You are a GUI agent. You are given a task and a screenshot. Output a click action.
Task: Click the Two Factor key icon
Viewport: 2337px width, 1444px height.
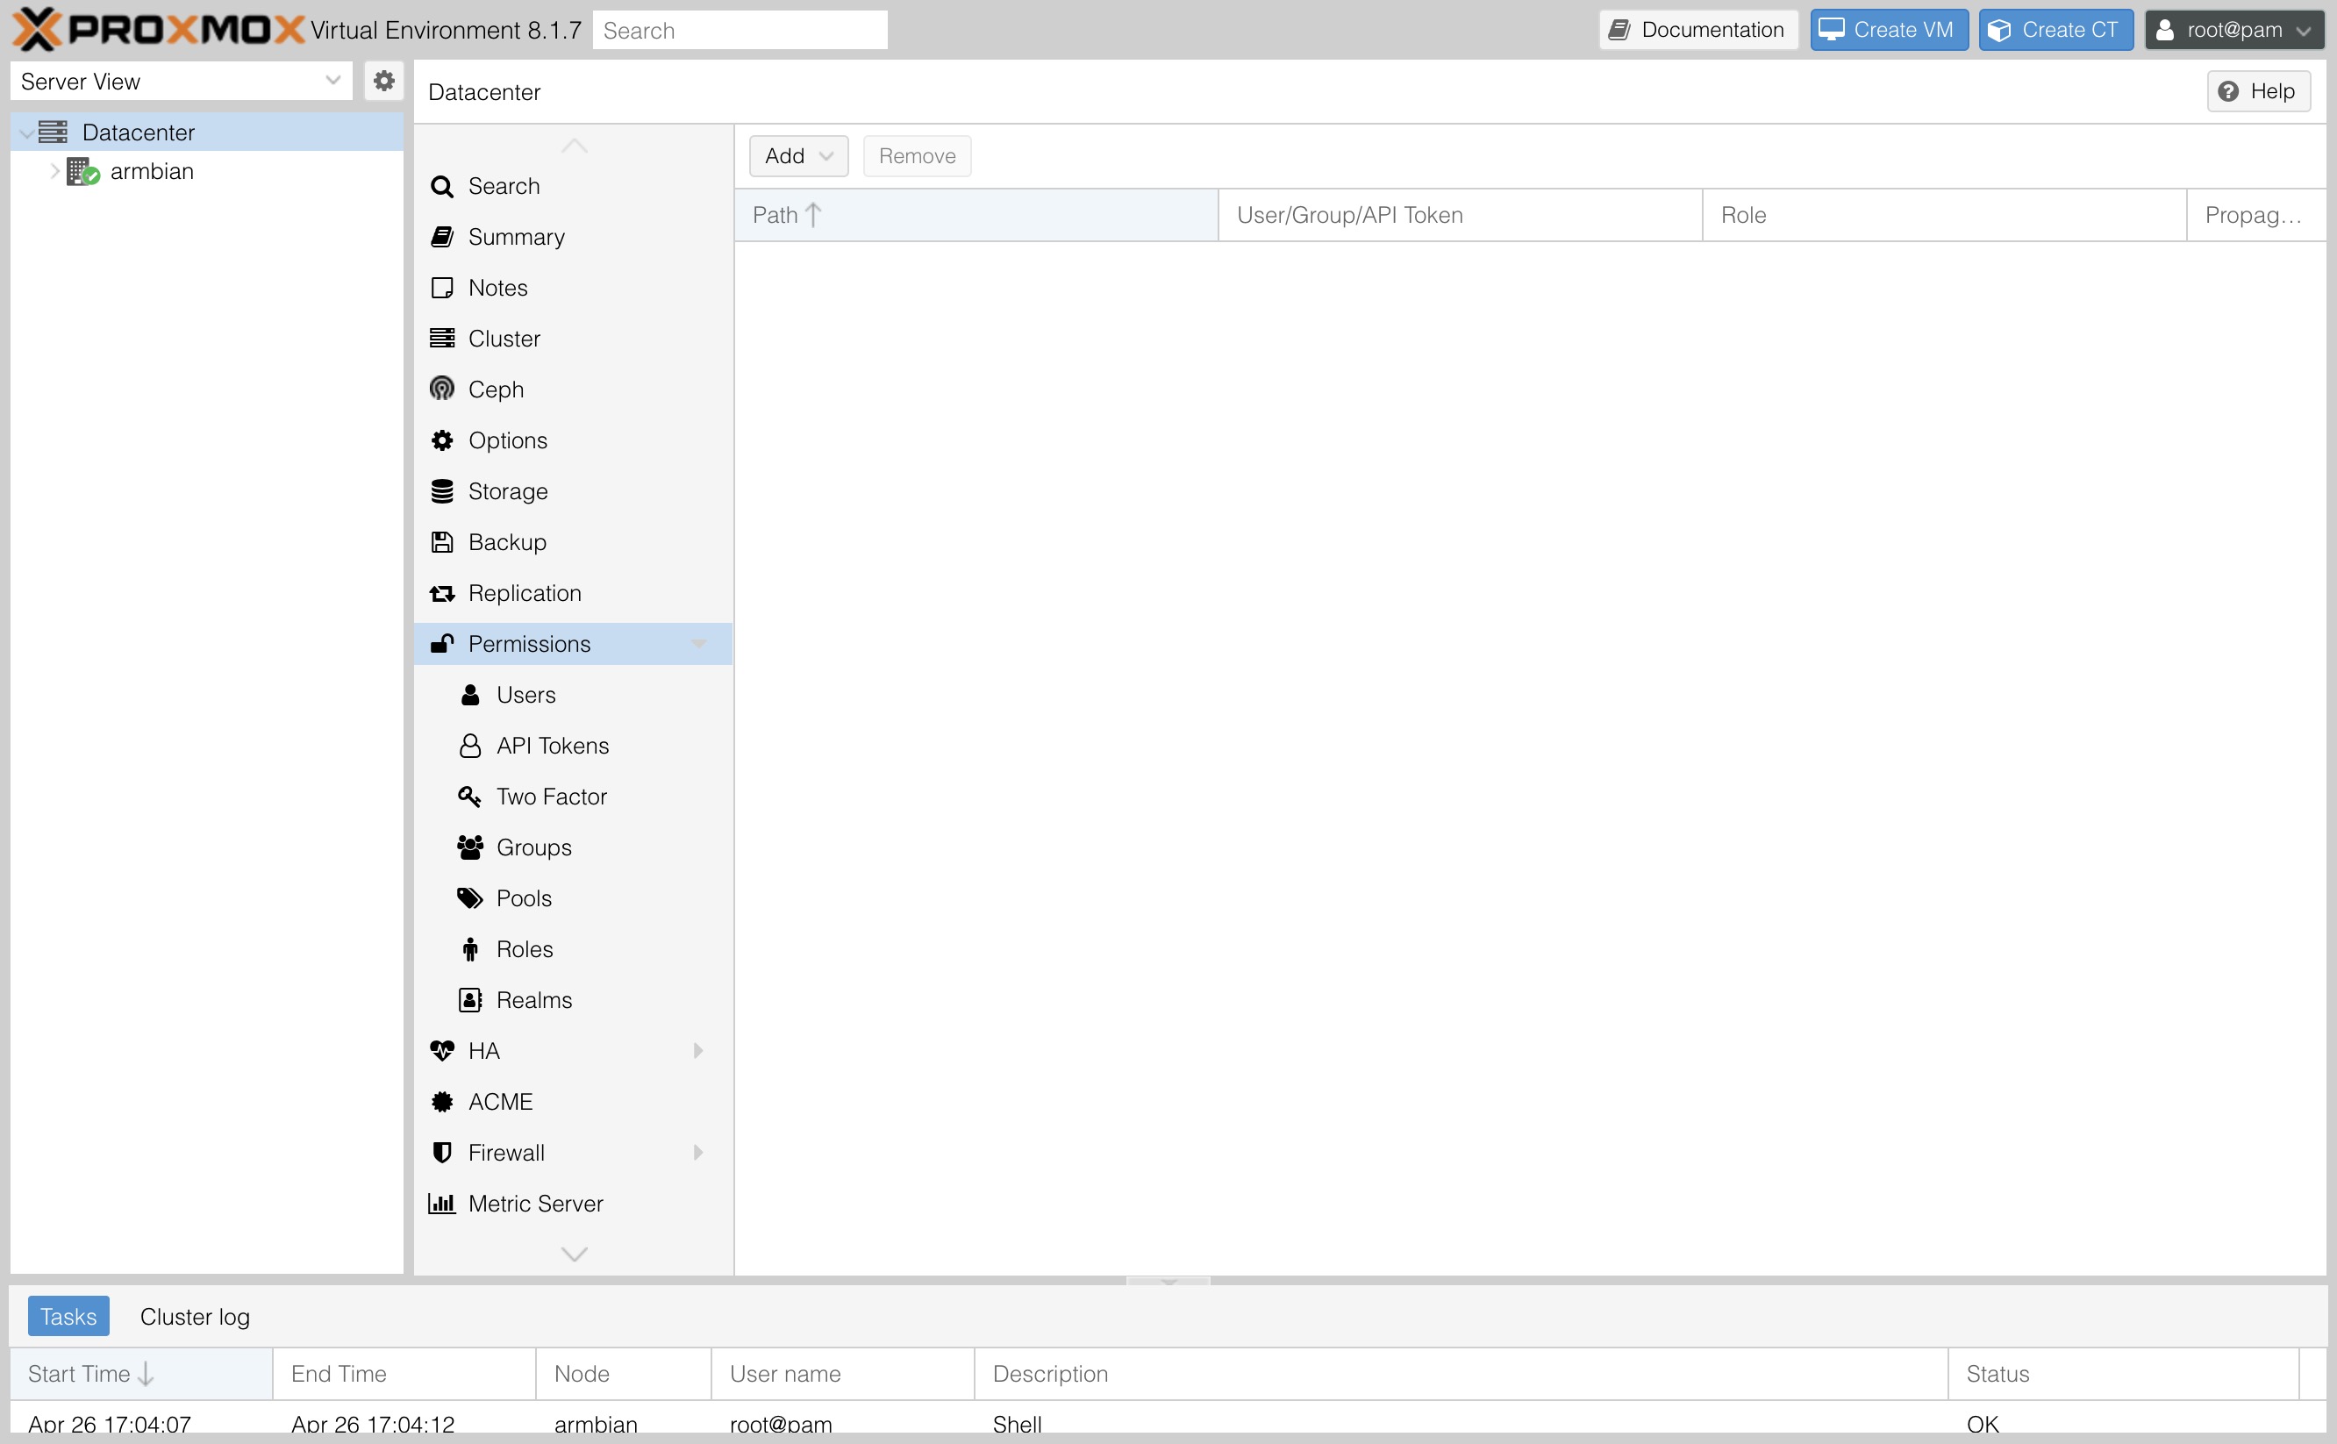[469, 796]
